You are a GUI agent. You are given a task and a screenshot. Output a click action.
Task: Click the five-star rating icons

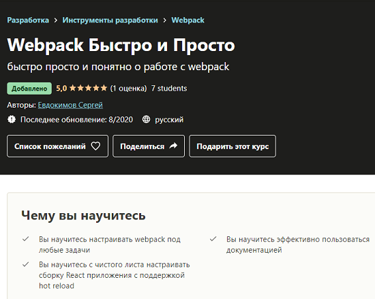tap(88, 89)
